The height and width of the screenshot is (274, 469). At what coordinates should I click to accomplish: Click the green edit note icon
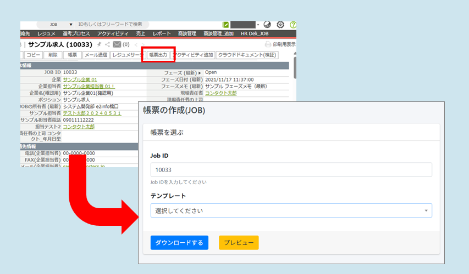(225, 25)
